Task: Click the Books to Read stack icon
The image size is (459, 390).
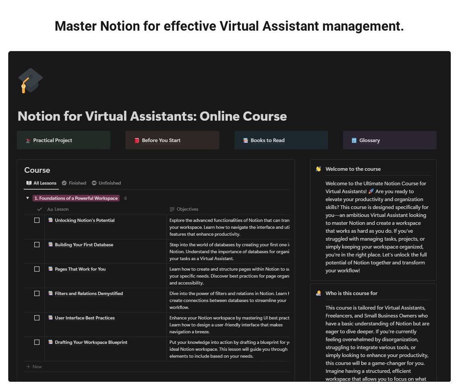Action: click(246, 140)
